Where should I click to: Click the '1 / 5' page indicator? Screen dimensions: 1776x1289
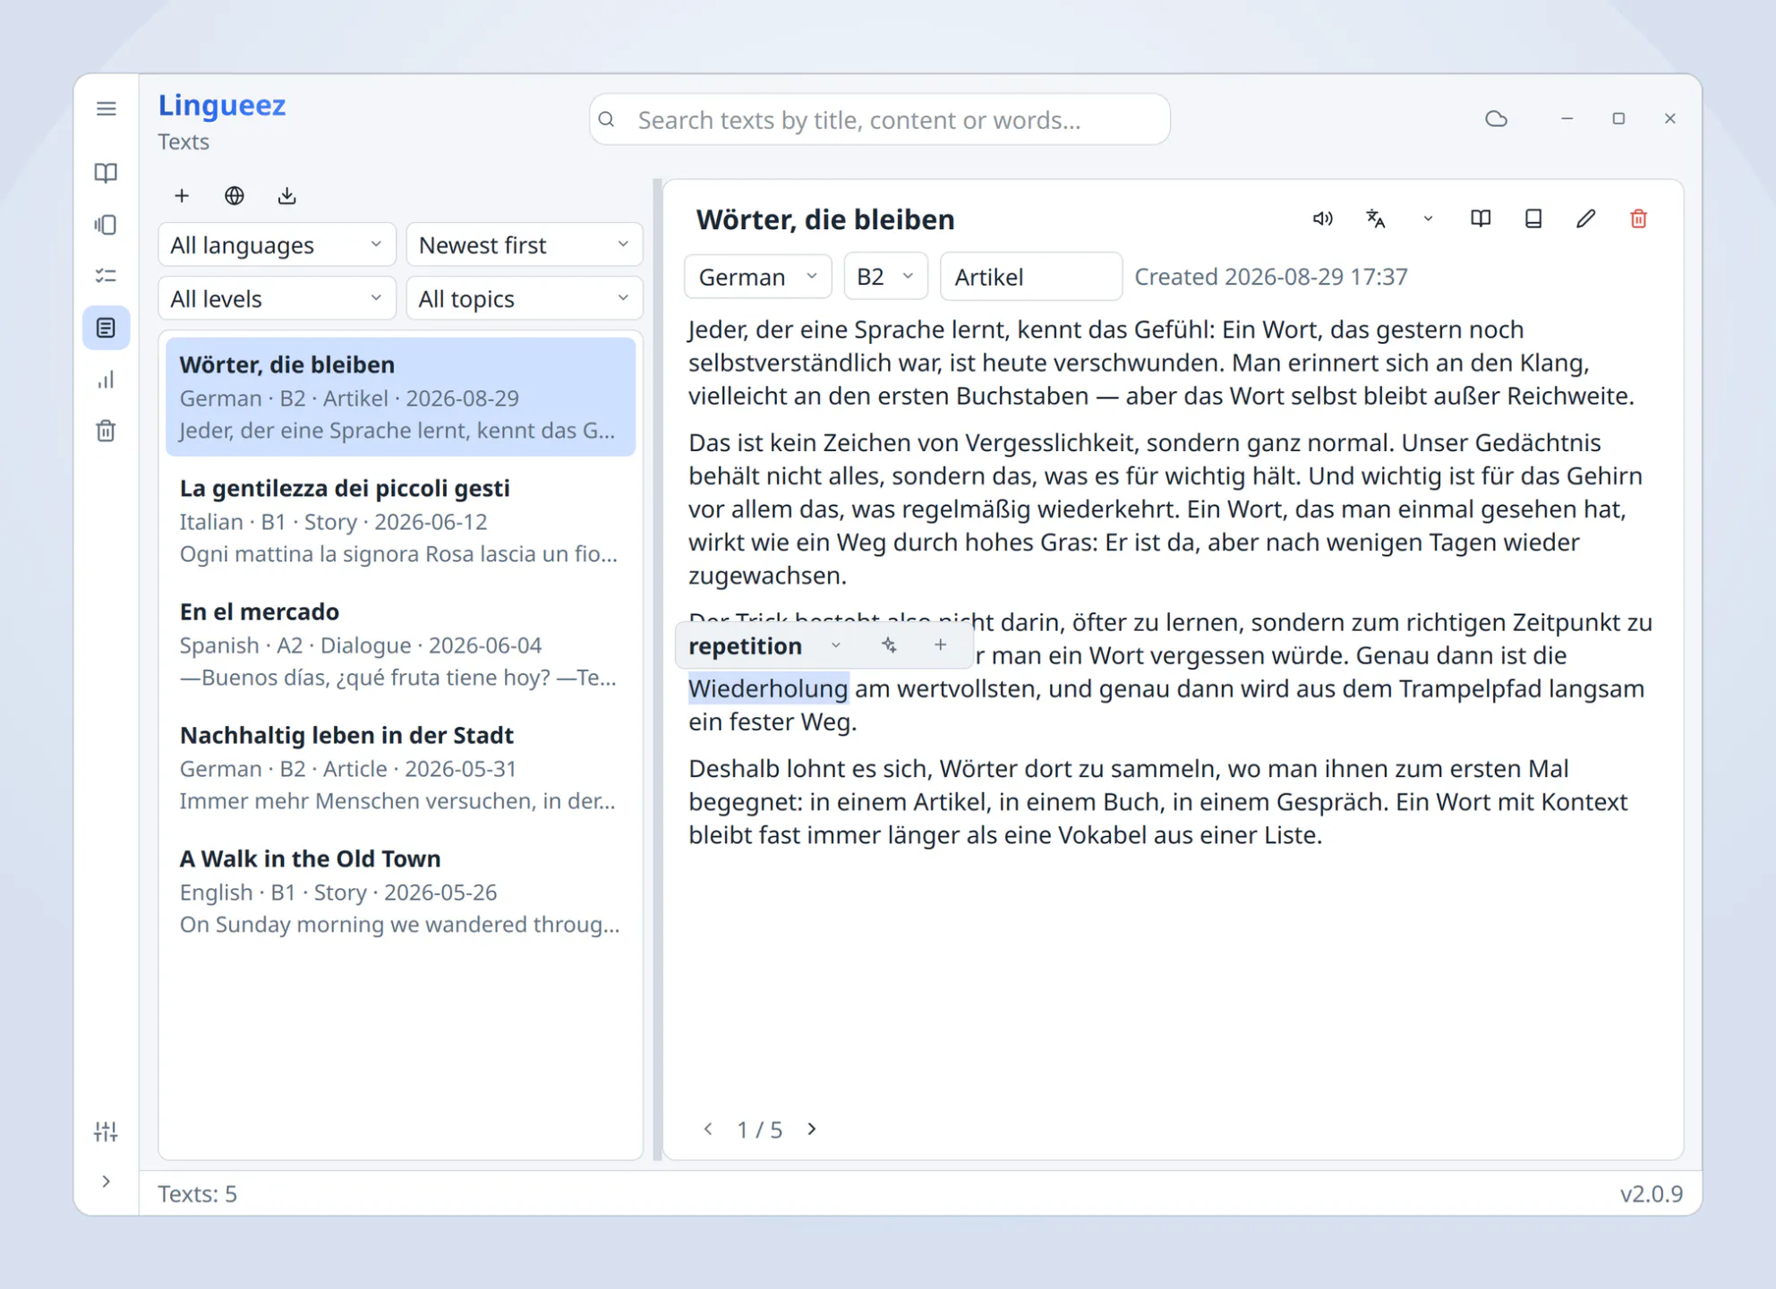[760, 1130]
